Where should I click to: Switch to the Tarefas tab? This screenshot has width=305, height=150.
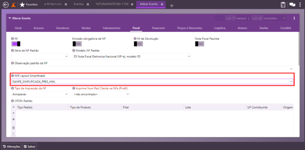click(264, 28)
